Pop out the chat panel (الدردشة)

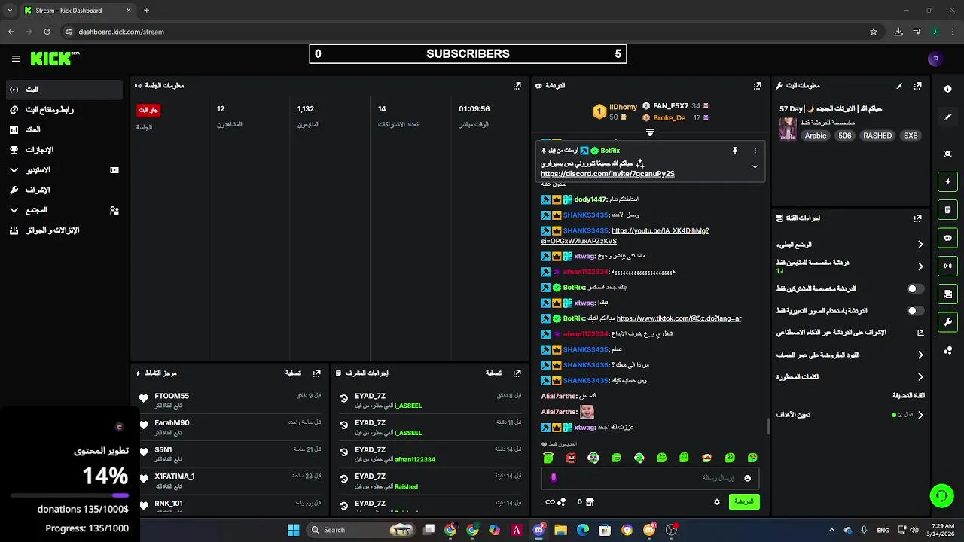(758, 86)
